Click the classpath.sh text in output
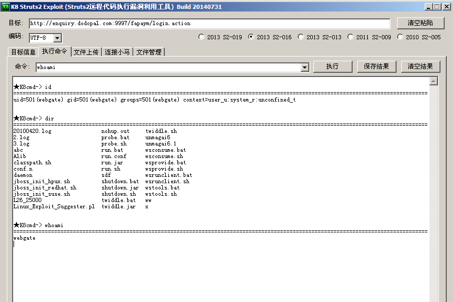 point(32,162)
